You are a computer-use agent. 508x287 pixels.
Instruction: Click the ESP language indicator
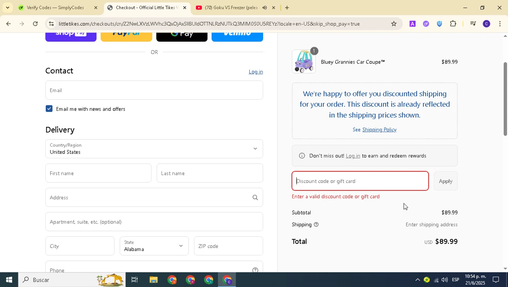click(456, 280)
